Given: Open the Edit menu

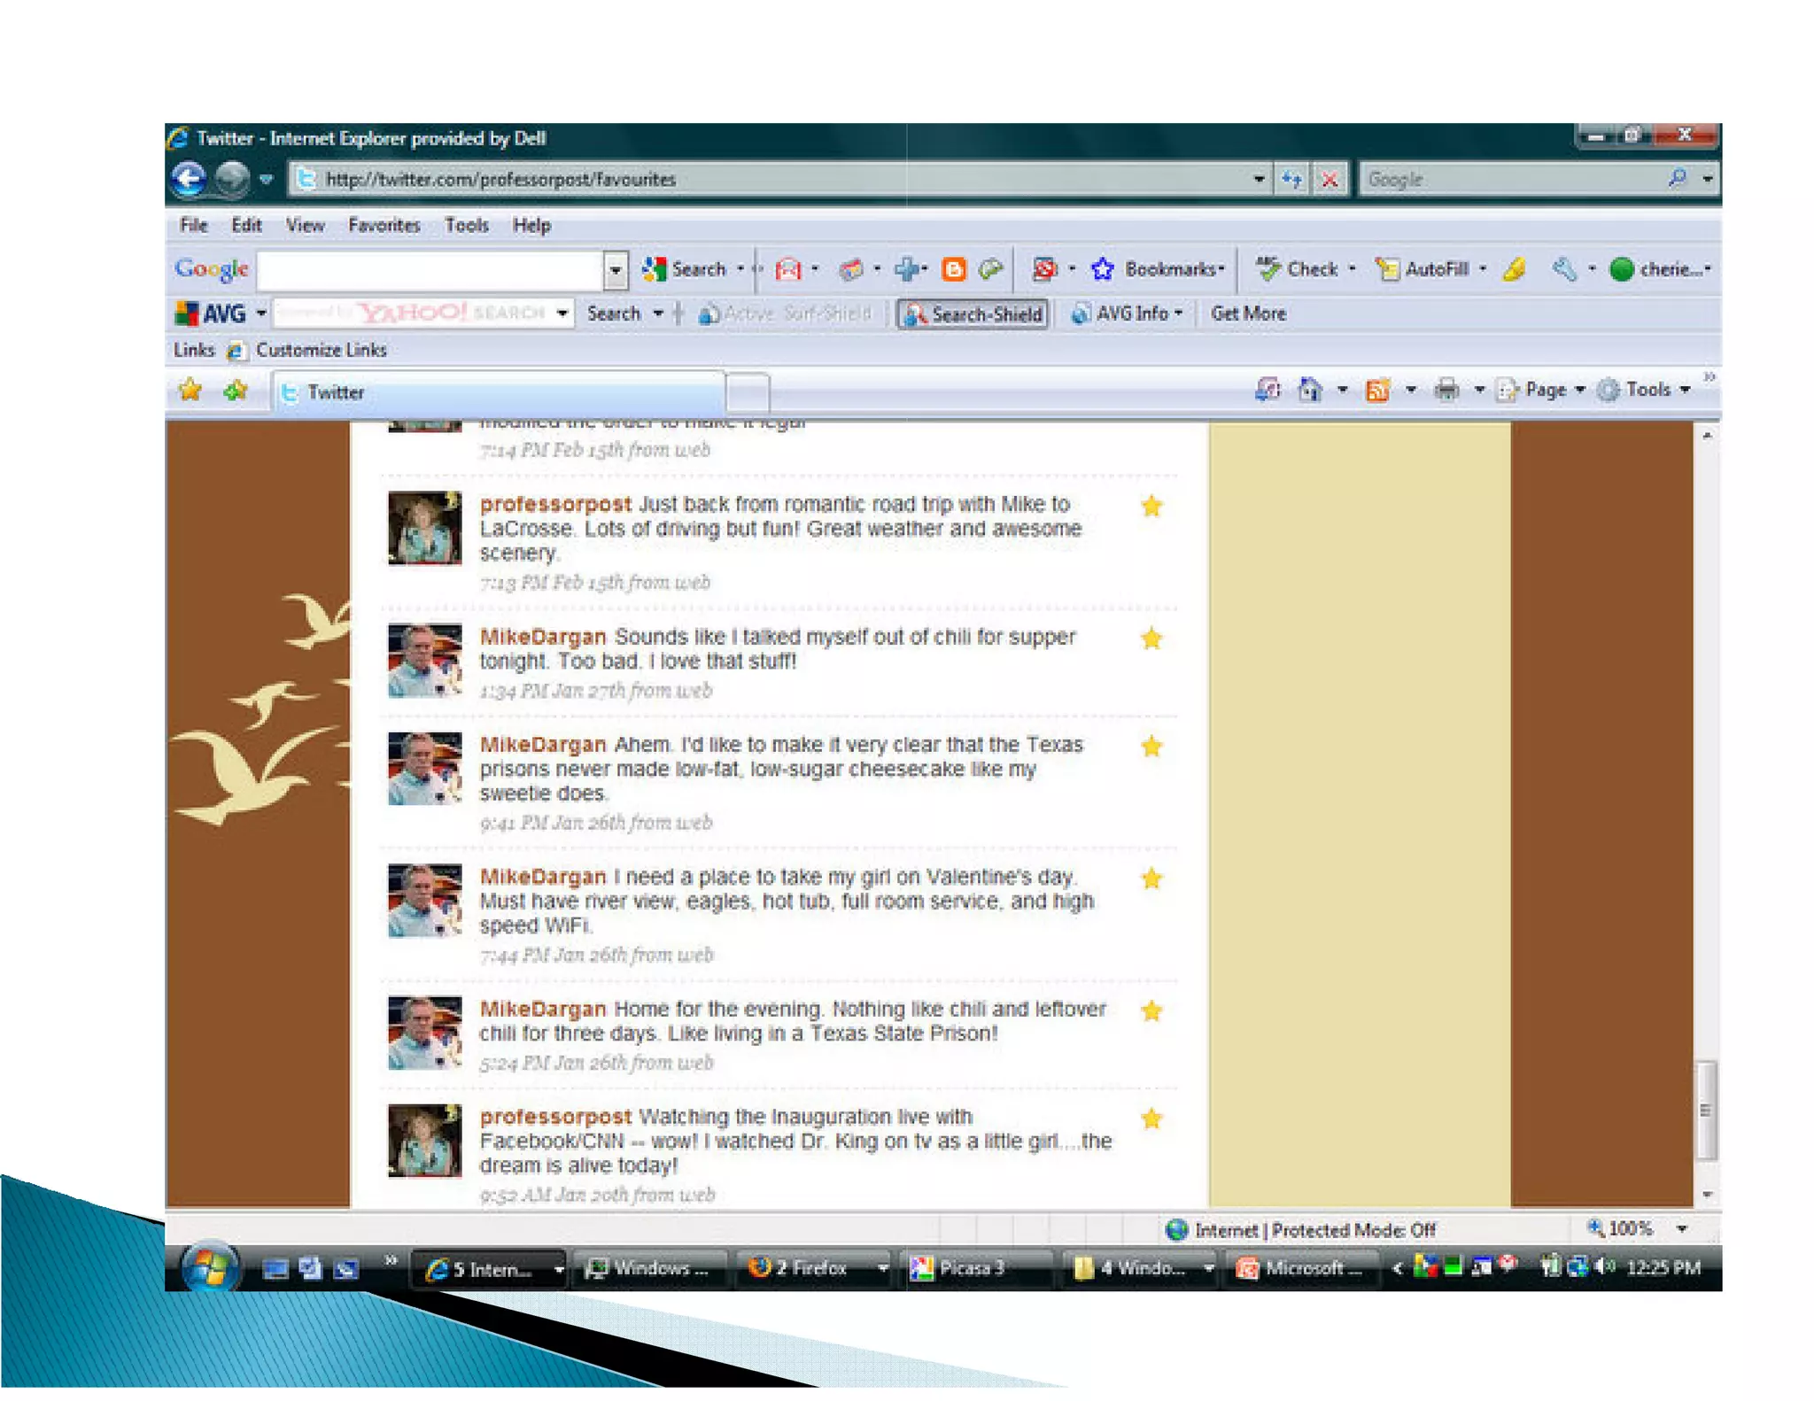Looking at the screenshot, I should (x=246, y=225).
